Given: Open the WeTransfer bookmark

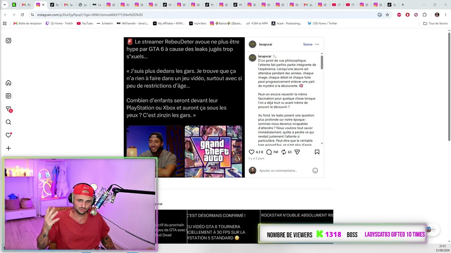Looking at the screenshot, I should click(133, 23).
